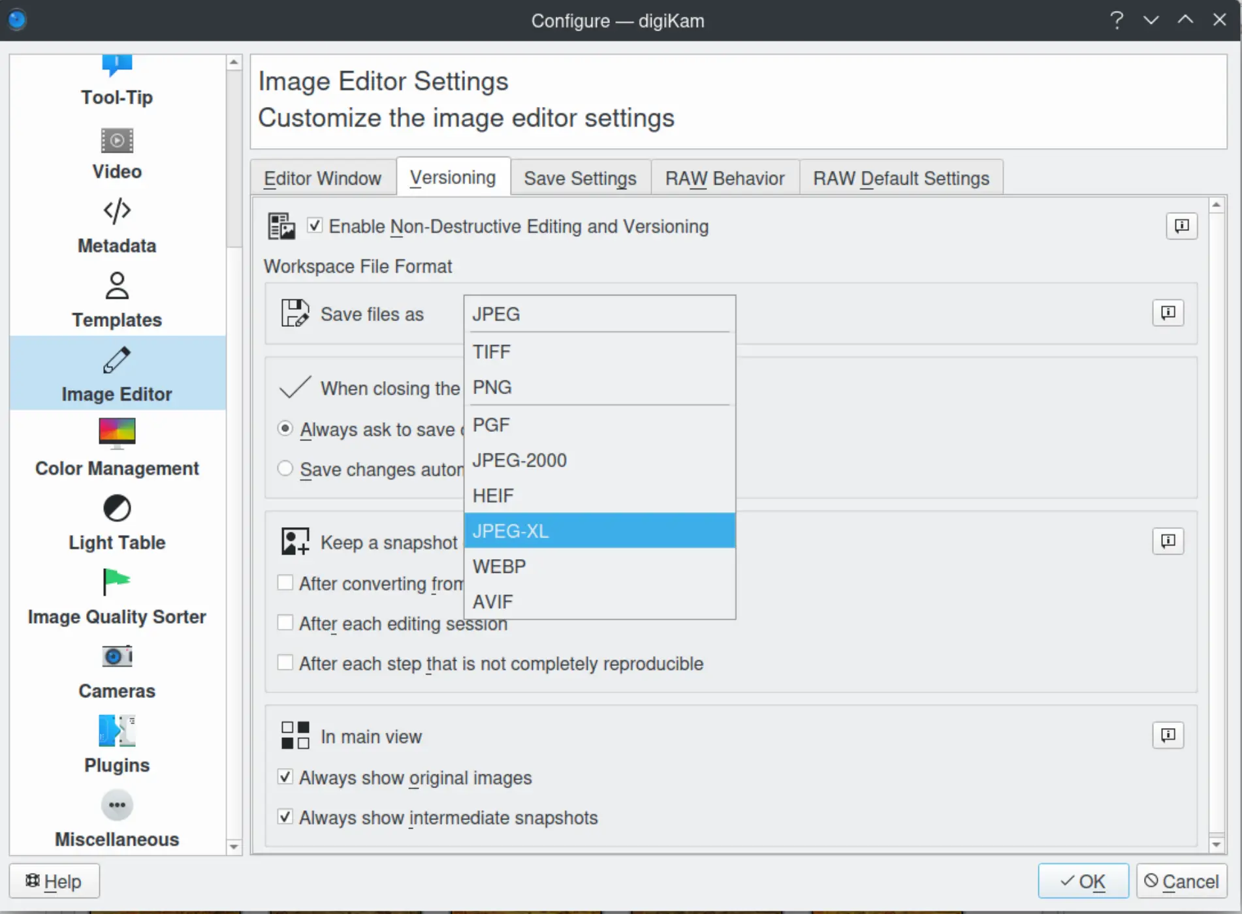Open the Save Settings tab
1242x914 pixels.
tap(580, 177)
